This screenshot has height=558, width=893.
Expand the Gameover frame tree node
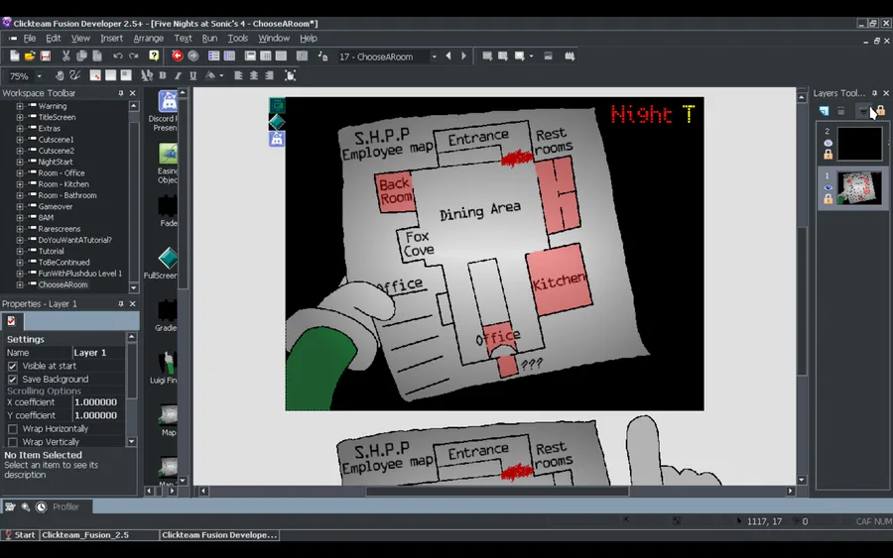[x=20, y=206]
